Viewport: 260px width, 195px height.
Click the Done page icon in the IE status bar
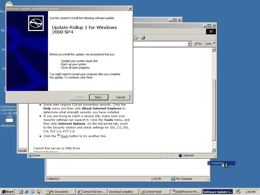30,155
